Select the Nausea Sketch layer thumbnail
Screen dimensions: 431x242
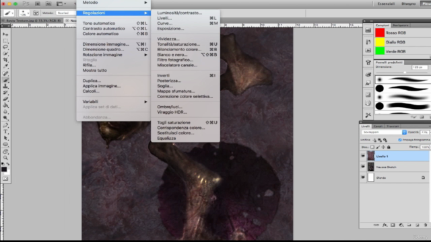pyautogui.click(x=371, y=167)
